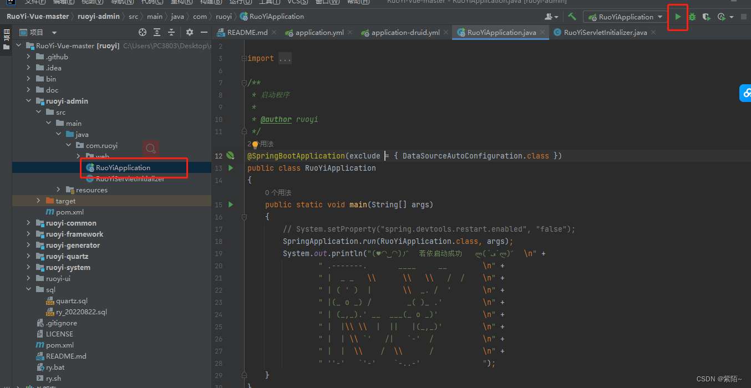Screen dimensions: 751x388
Task: Click the com breadcrumb in navigation bar
Action: (x=200, y=17)
